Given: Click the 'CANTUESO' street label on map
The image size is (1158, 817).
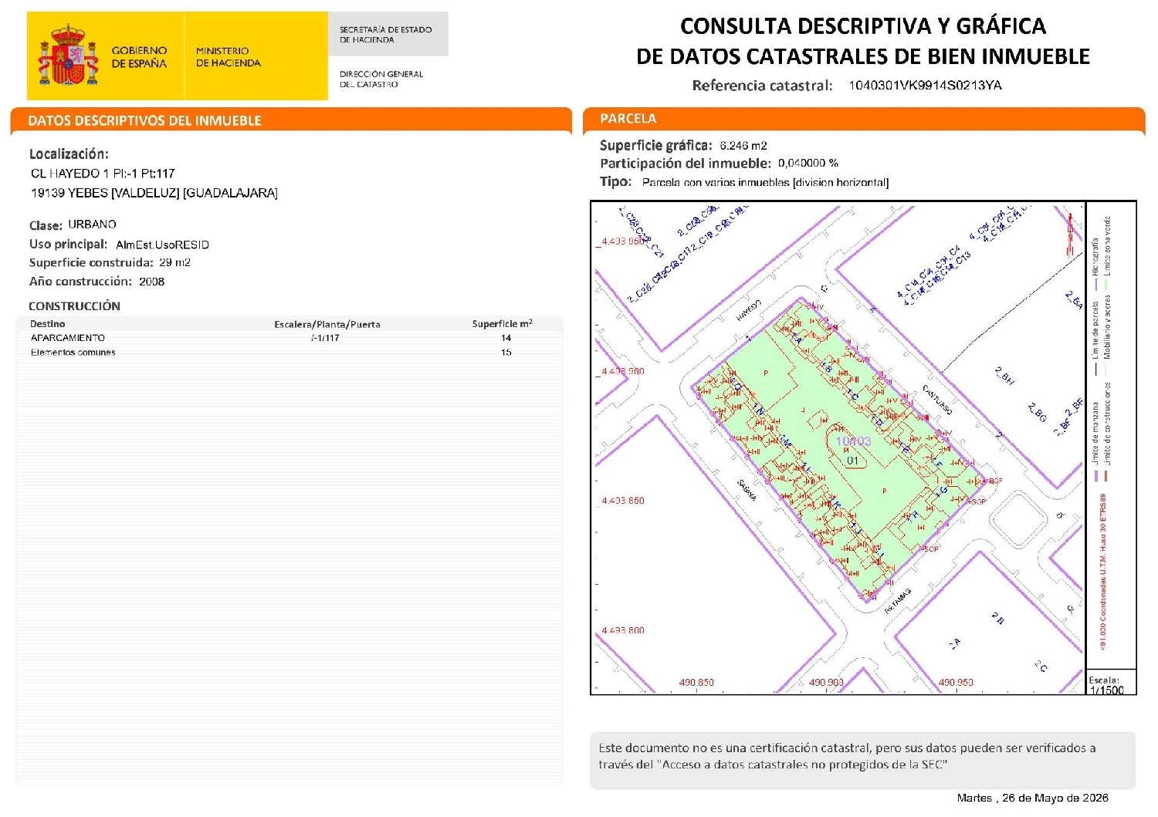Looking at the screenshot, I should point(937,399).
